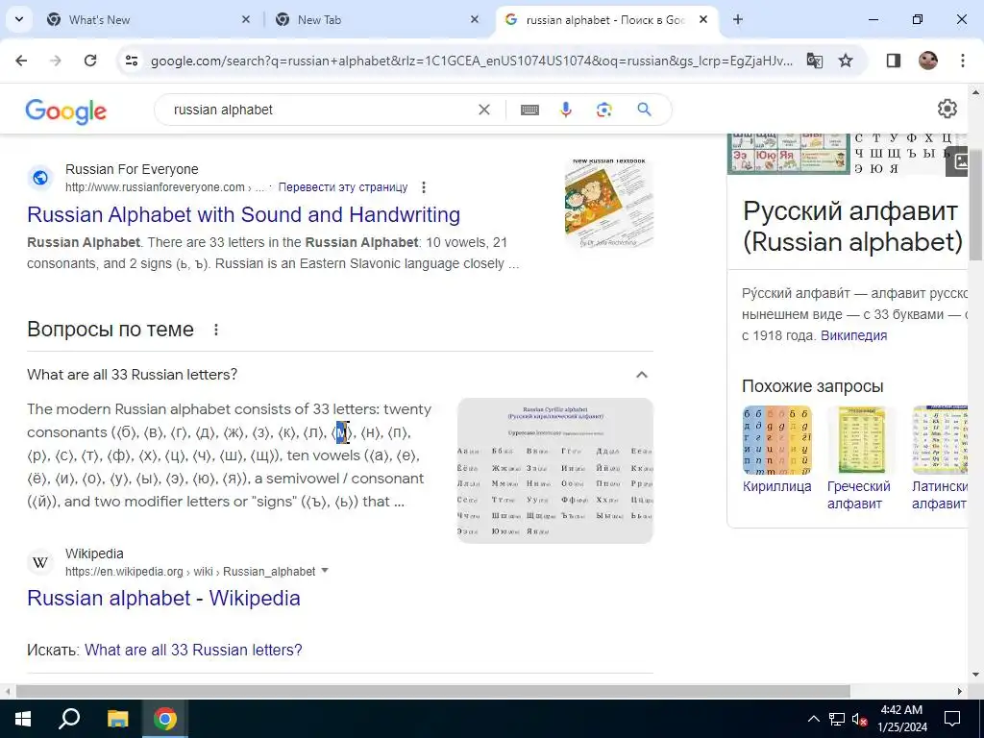View site information icon in address bar

coord(131,61)
